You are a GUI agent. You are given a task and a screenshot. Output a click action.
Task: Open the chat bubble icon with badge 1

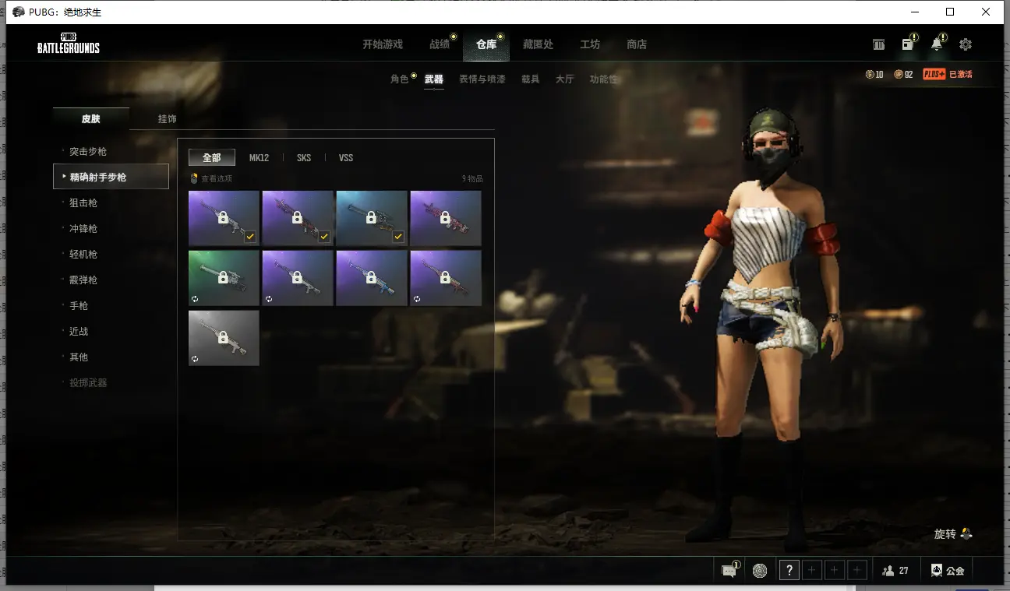(x=729, y=571)
